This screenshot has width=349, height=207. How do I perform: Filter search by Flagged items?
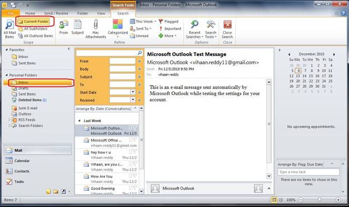point(169,22)
